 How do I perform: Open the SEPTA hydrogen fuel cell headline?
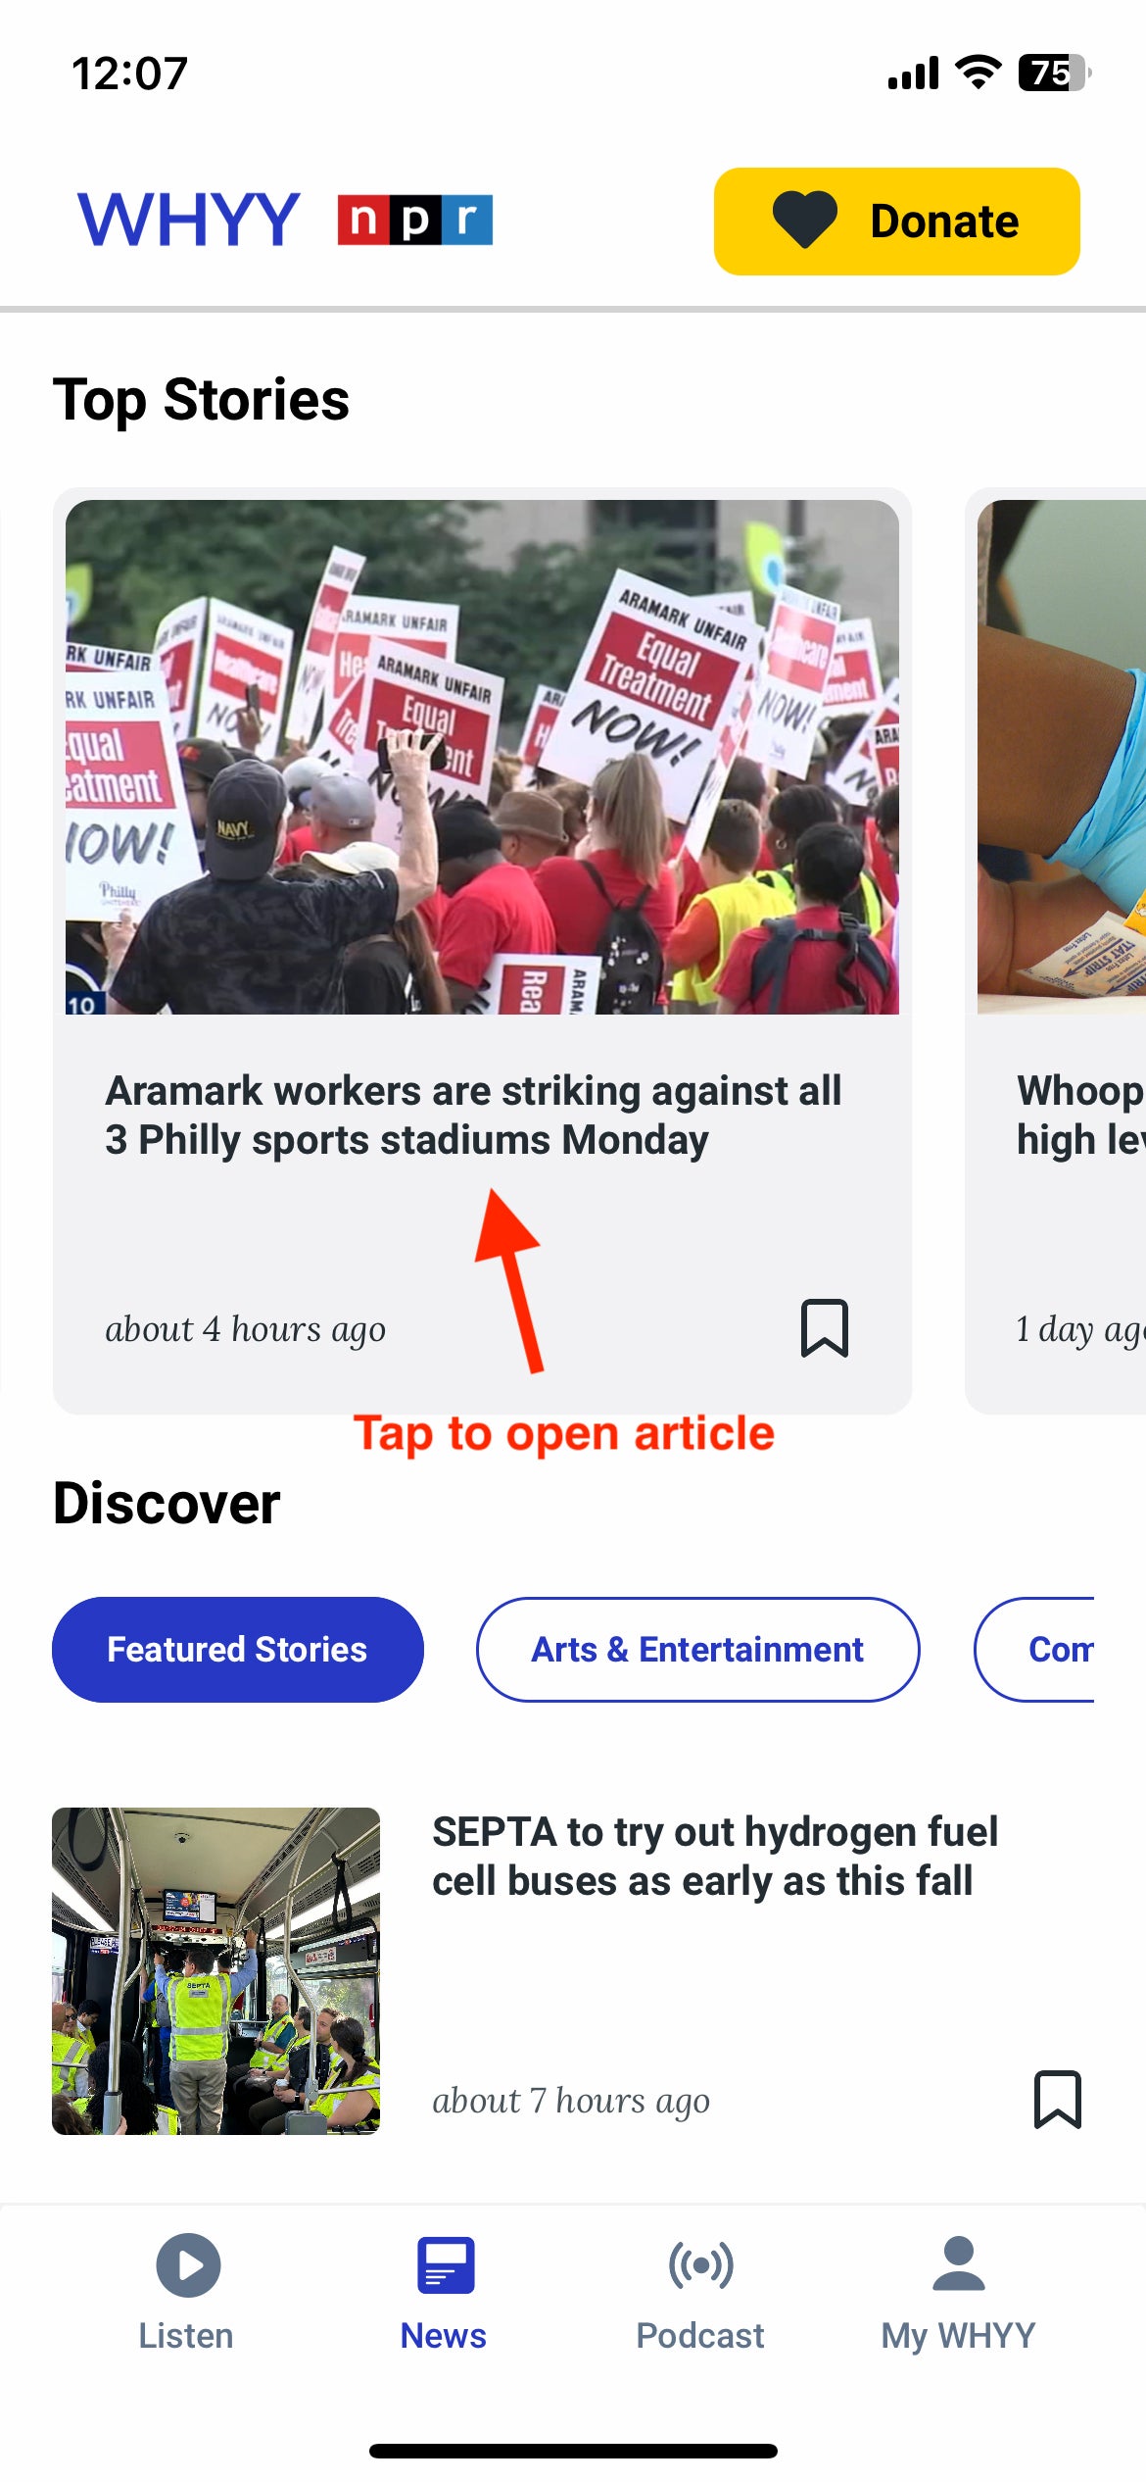click(715, 1856)
